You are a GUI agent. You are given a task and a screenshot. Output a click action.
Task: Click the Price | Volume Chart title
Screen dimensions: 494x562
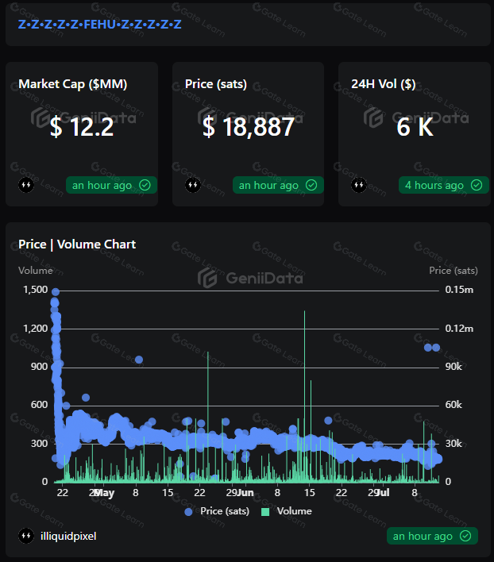click(x=77, y=244)
